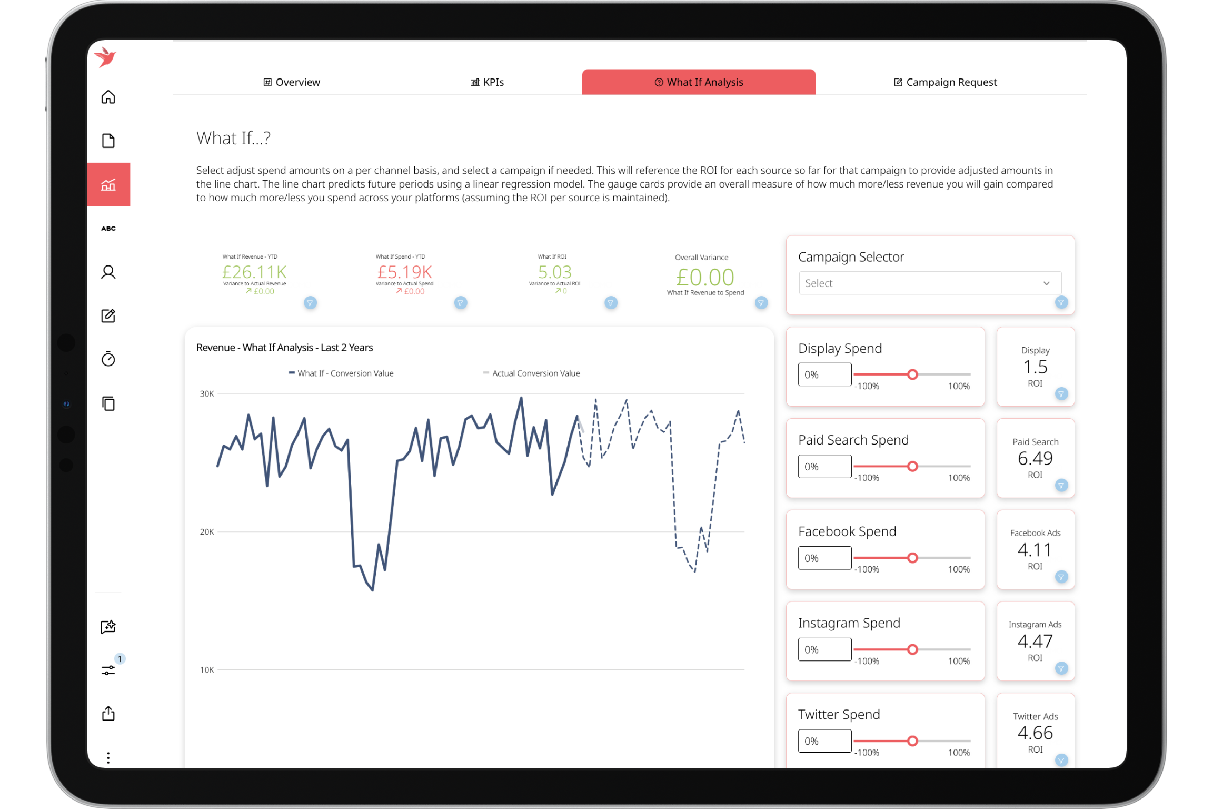Click the three-dot more options icon
1213x809 pixels.
coord(108,758)
